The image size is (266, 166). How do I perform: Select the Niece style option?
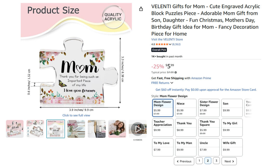click(186, 107)
